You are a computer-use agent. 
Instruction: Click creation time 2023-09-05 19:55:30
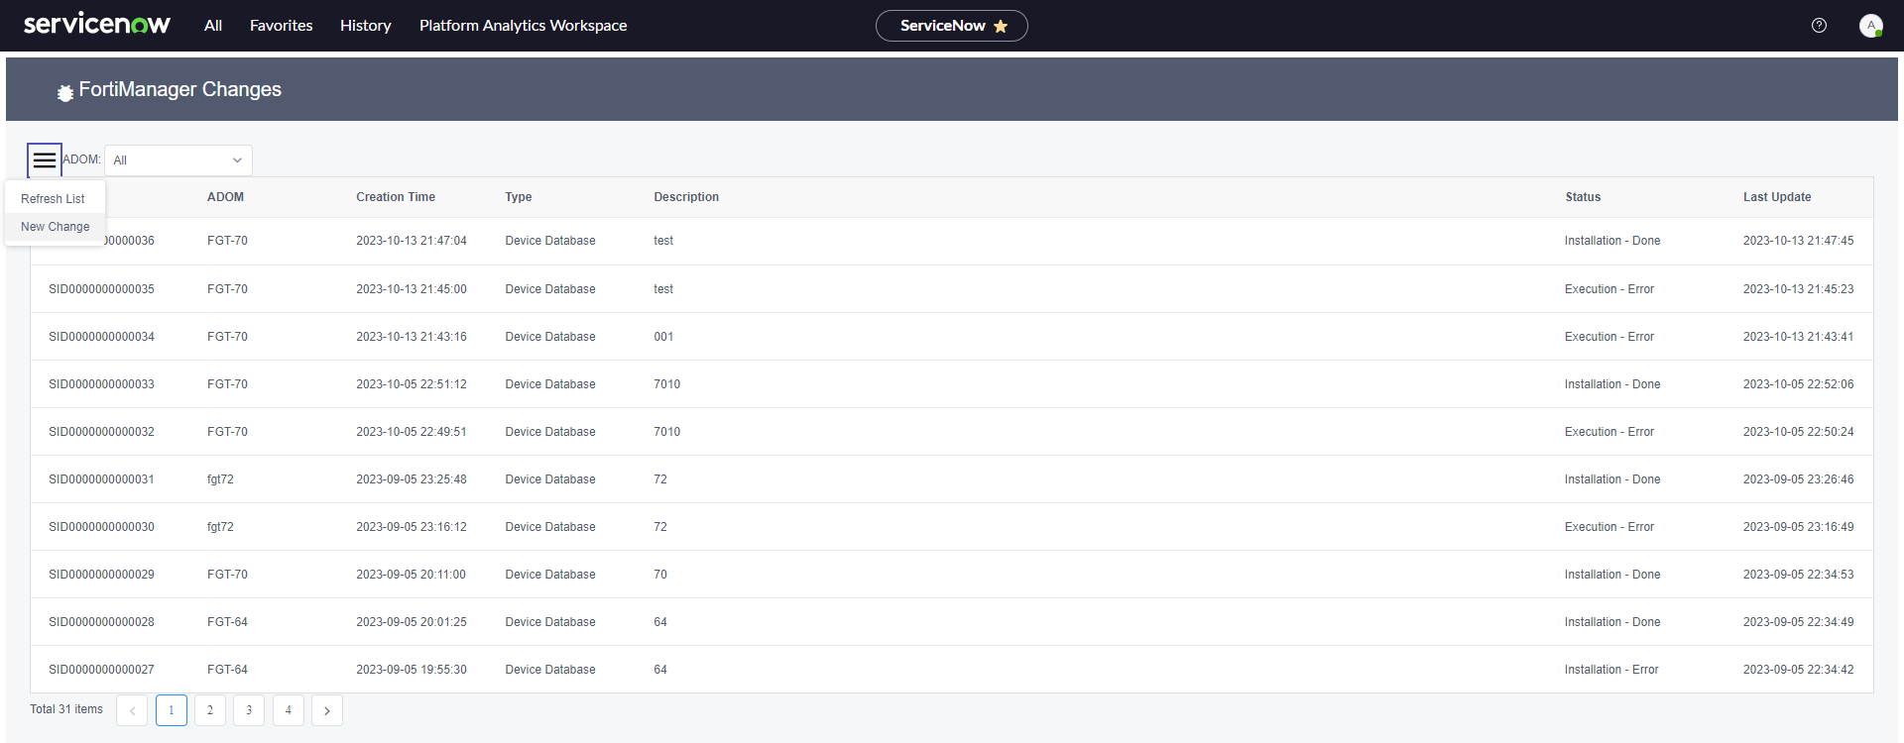point(412,670)
